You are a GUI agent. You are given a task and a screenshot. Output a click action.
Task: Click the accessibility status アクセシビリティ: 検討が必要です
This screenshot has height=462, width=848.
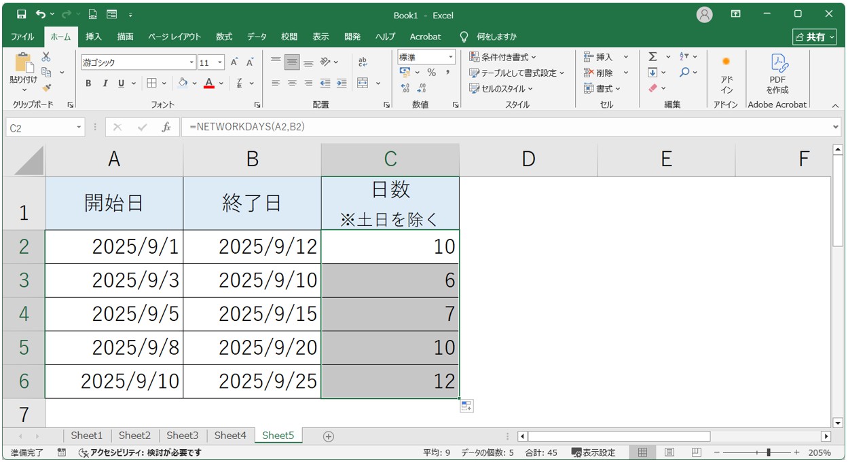point(140,453)
